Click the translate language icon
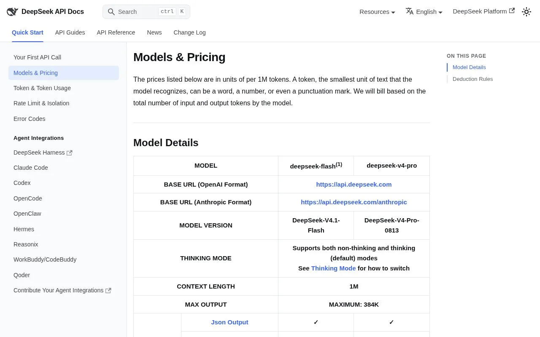Viewport: 540px width, 337px height. coord(410,11)
